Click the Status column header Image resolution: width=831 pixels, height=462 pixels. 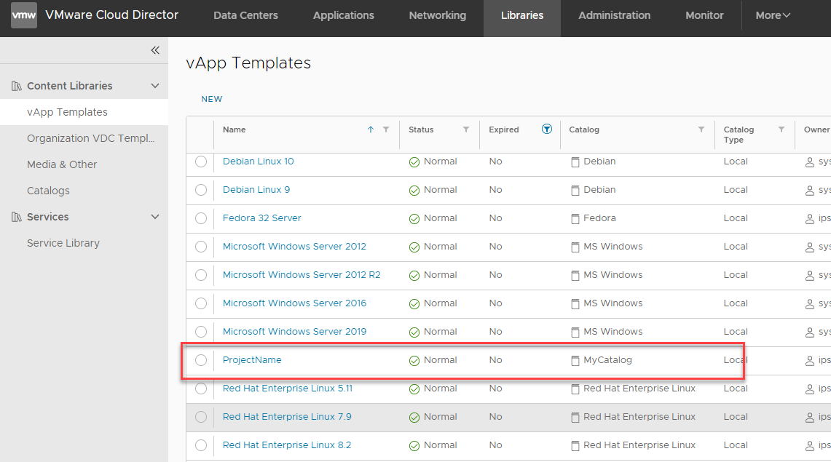coord(421,130)
